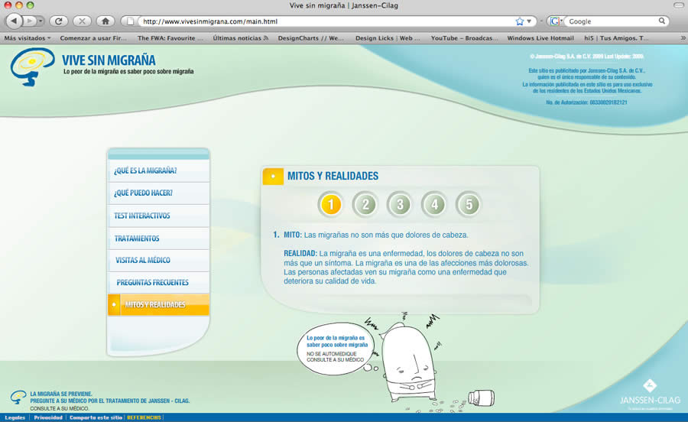Open the hi5 Tus Amigos bookmark
Image resolution: width=688 pixels, height=422 pixels.
click(x=616, y=38)
